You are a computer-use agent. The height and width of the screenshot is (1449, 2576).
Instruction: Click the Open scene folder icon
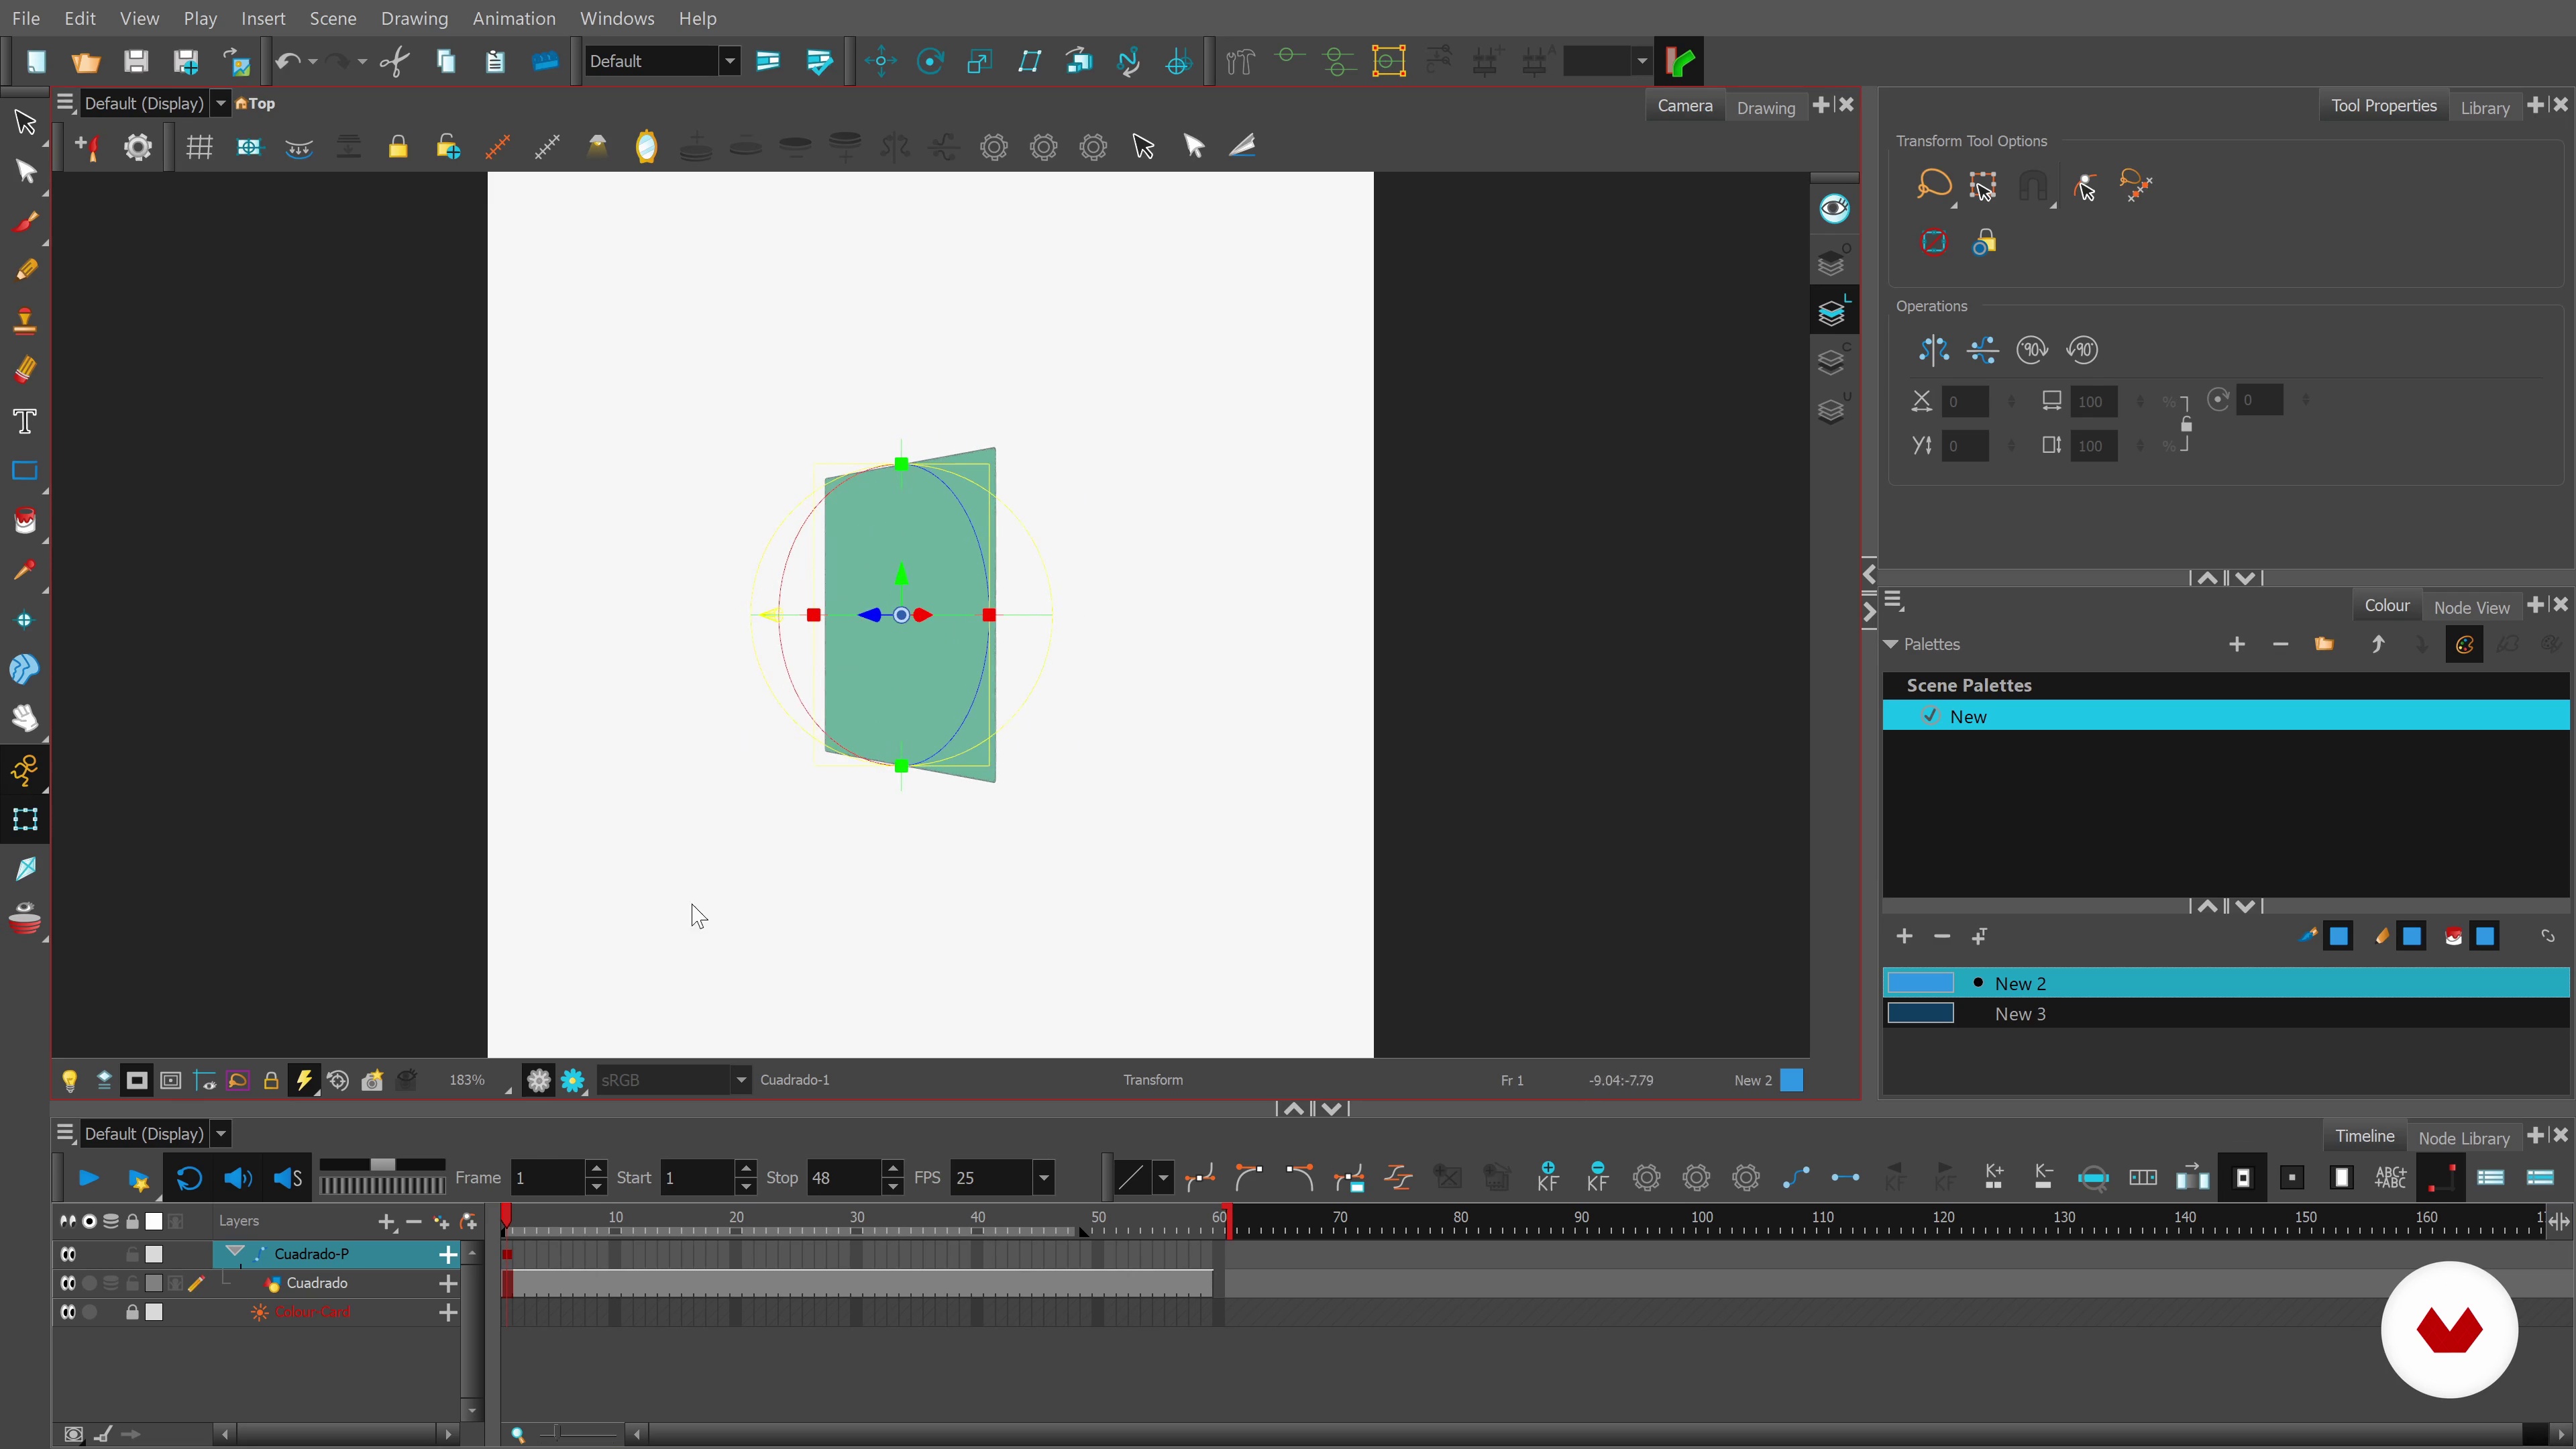[86, 61]
